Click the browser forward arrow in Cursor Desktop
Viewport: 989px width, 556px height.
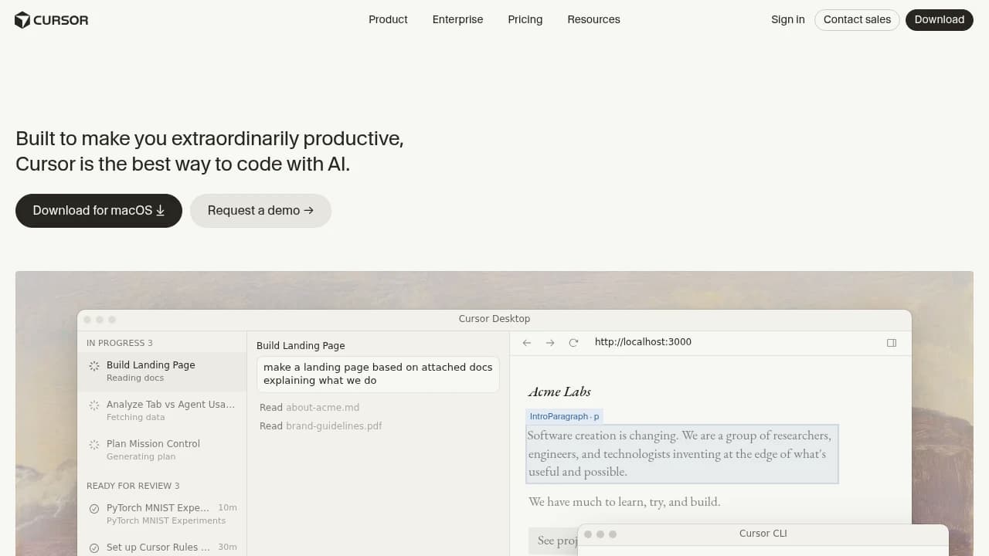(x=550, y=343)
